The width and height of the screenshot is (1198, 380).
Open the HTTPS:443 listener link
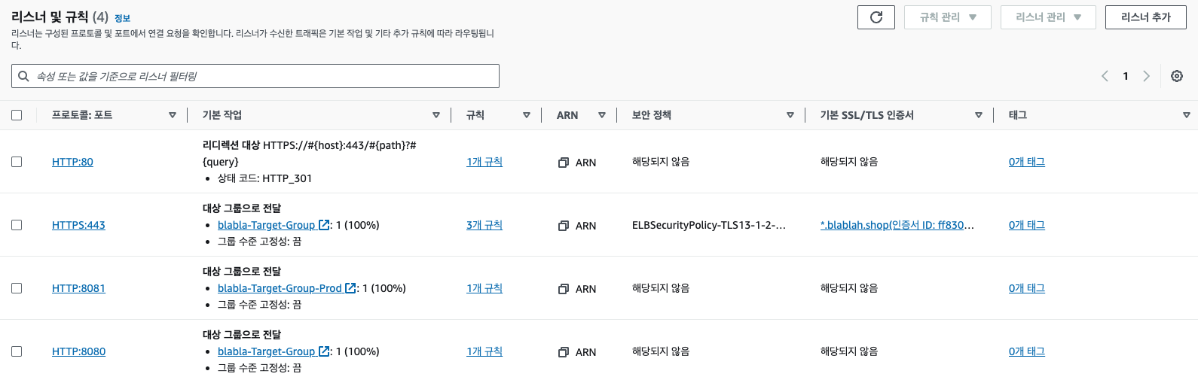pyautogui.click(x=78, y=225)
